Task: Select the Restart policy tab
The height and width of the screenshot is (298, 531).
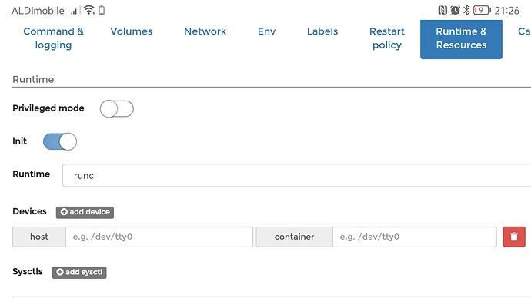Action: click(387, 38)
